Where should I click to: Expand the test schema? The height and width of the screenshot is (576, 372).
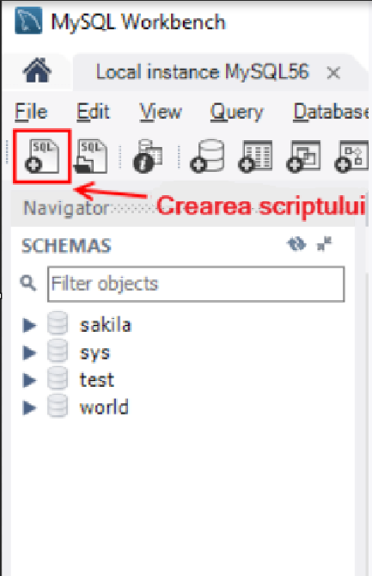[x=30, y=380]
